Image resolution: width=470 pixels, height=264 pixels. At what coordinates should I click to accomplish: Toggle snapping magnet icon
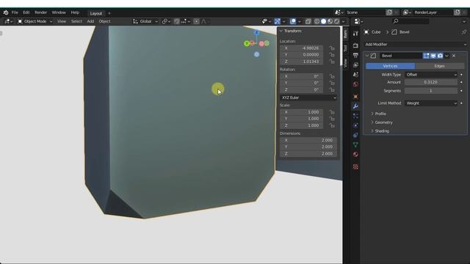click(176, 21)
